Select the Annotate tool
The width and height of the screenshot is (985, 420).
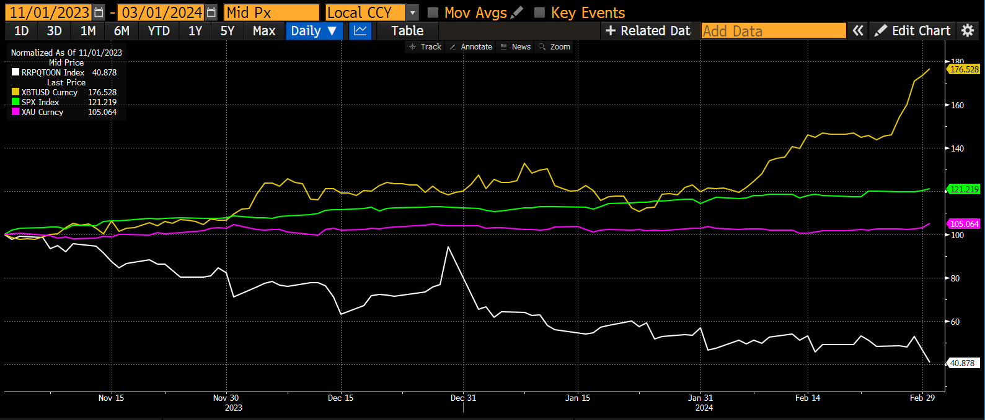coord(470,47)
